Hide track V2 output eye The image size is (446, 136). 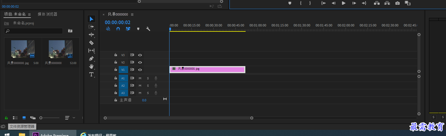tap(140, 62)
